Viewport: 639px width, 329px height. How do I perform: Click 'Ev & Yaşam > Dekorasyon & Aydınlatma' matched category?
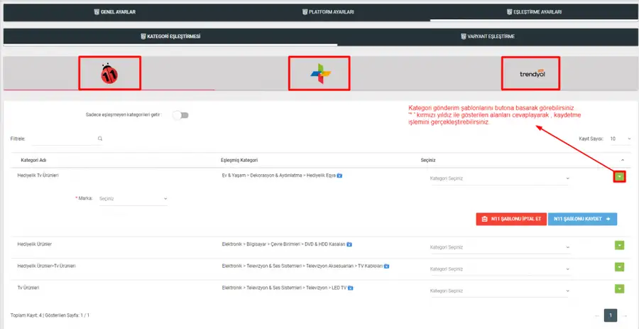coord(279,176)
